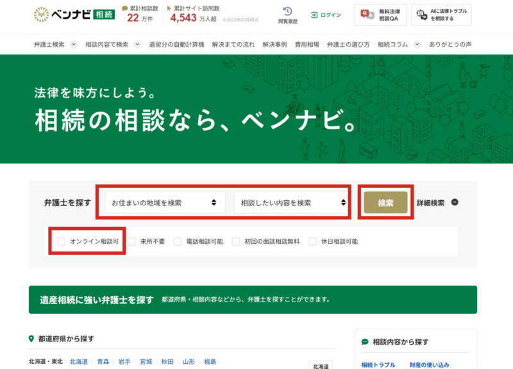Click the 北海道 prefecture link

point(78,362)
